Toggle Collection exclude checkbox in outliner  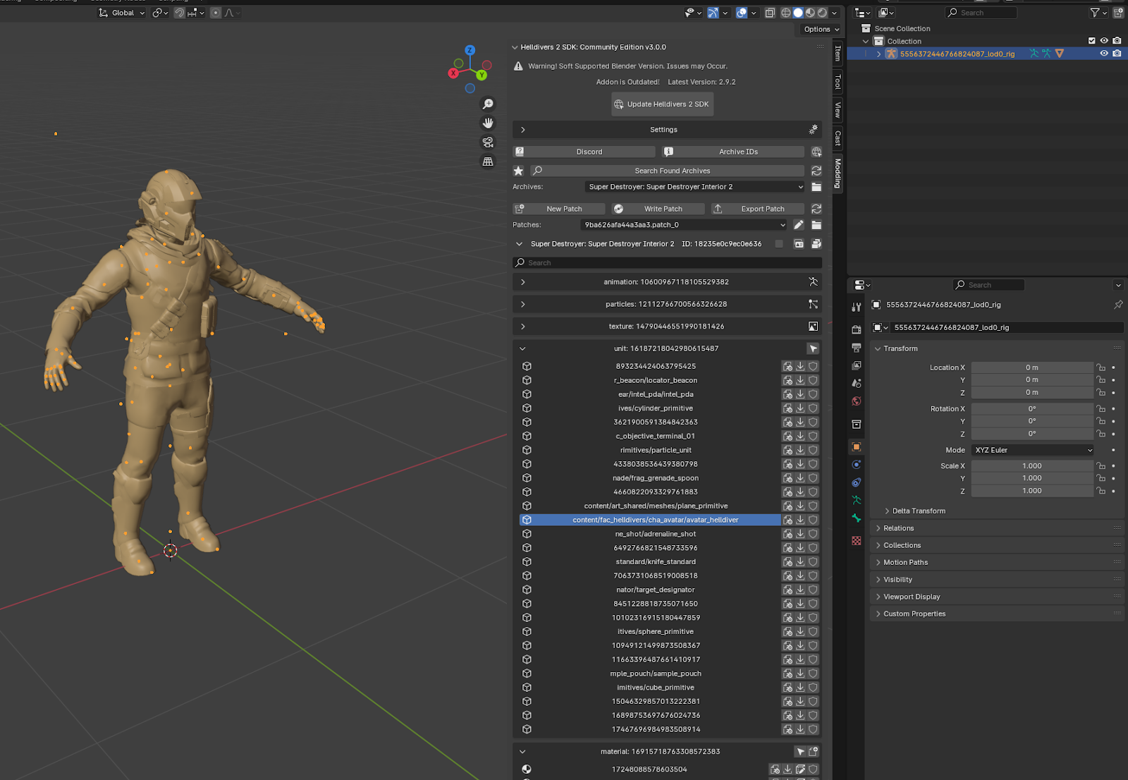click(1092, 41)
